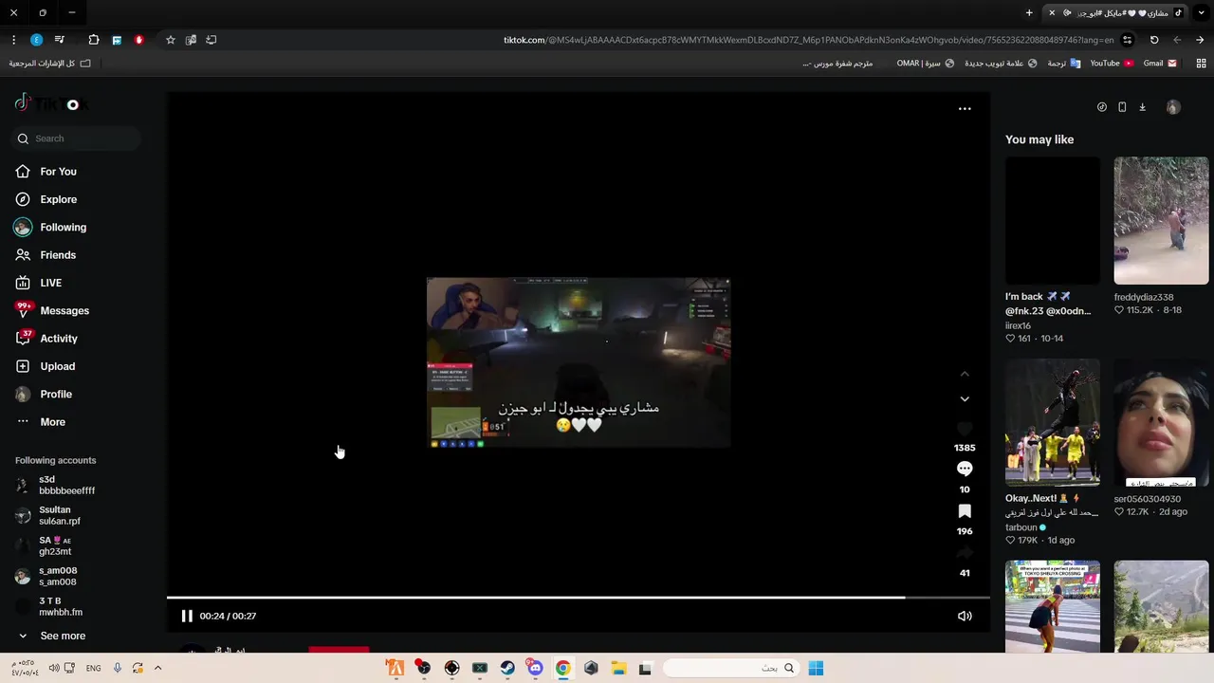The width and height of the screenshot is (1214, 683).
Task: Click the download desktop app icon
Action: [1142, 107]
